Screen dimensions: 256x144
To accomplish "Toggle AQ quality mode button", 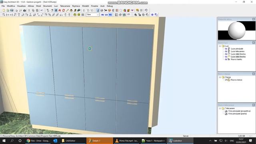I will pyautogui.click(x=102, y=15).
